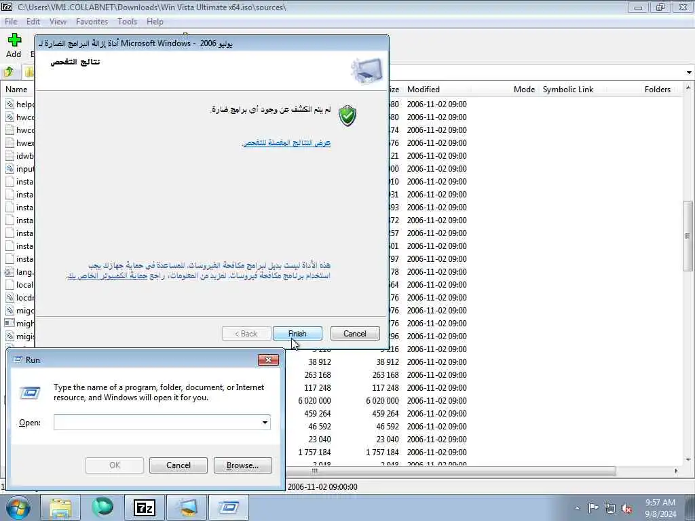695x521 pixels.
Task: Sort by the Name column header
Action: [x=16, y=89]
